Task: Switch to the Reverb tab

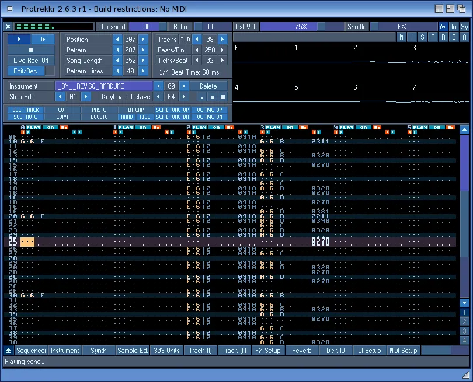Action: coord(301,351)
